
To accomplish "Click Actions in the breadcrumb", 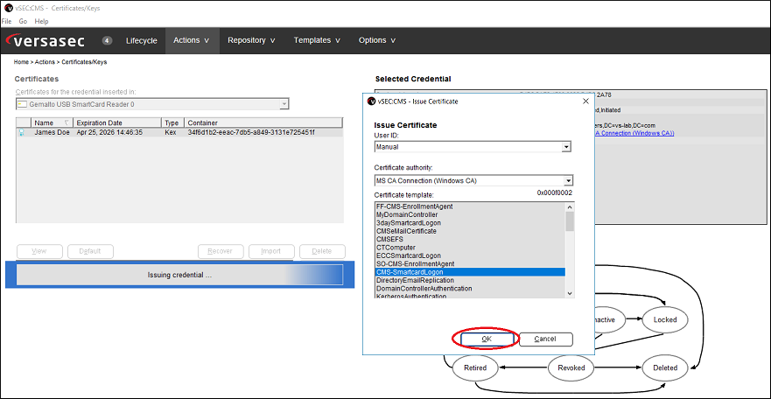I will (x=45, y=62).
